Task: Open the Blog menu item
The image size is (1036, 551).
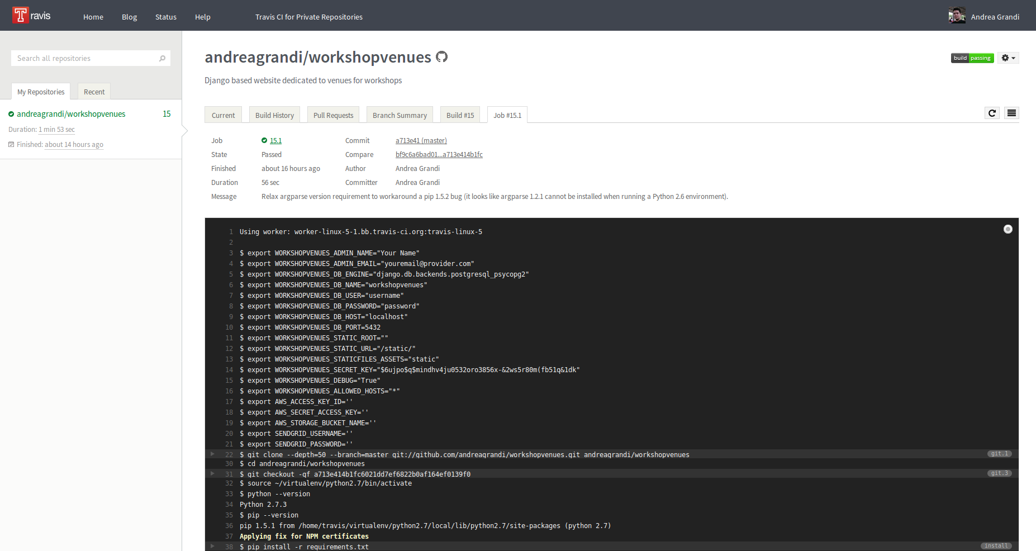Action: (130, 17)
